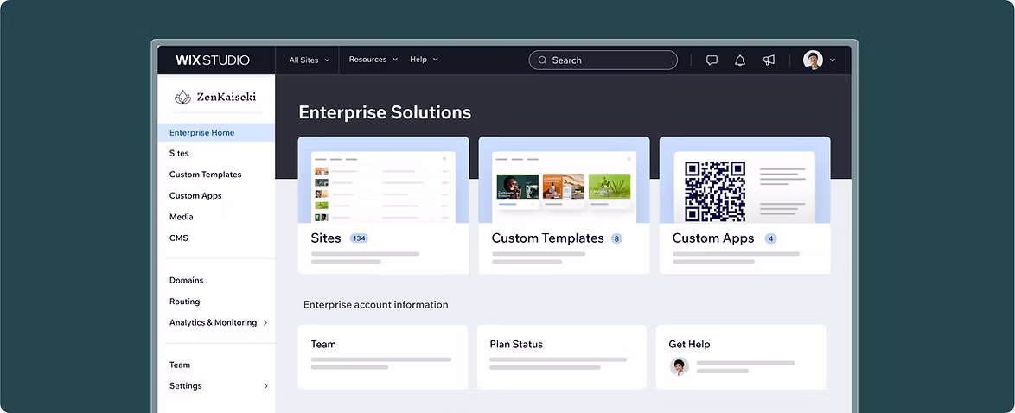The image size is (1015, 413).
Task: Open the Plan Status card
Action: (561, 356)
